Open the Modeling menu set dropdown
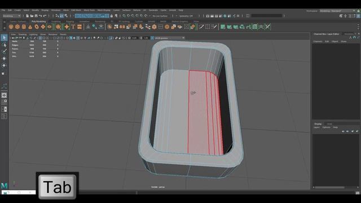Screen dimensions: 361x203 coord(11,16)
